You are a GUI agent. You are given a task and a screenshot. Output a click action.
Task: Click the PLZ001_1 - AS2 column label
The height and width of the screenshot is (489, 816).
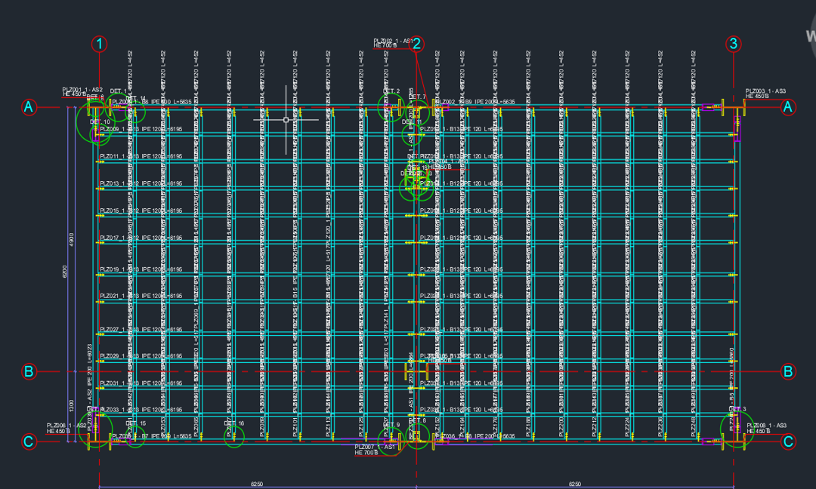click(x=82, y=89)
